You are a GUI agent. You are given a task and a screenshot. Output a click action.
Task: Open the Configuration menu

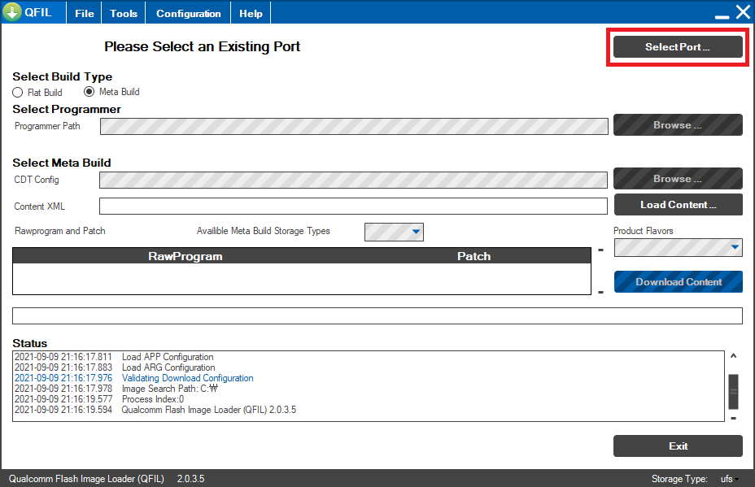point(188,14)
